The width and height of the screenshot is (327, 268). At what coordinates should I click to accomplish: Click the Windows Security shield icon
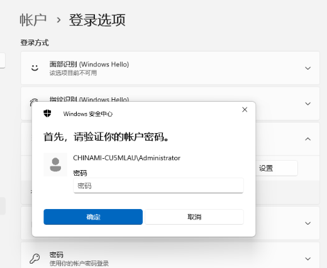tap(47, 114)
